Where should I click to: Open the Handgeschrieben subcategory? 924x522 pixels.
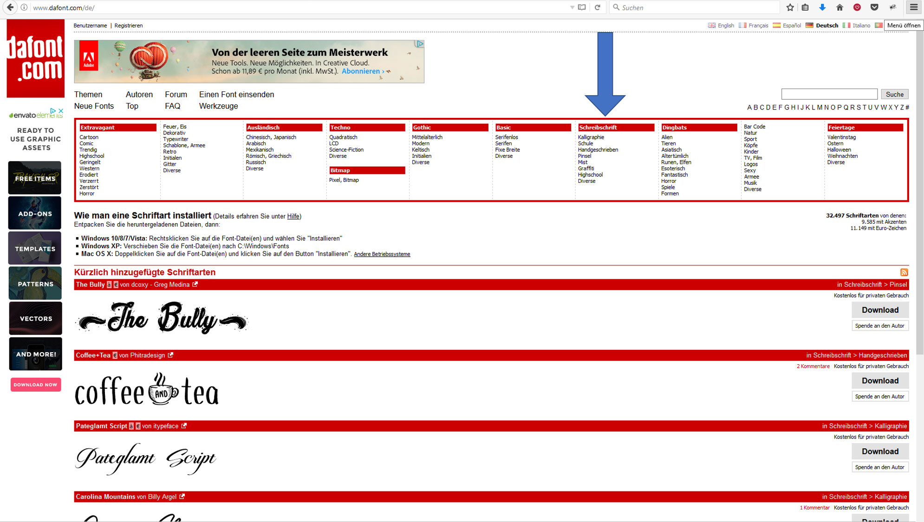598,150
